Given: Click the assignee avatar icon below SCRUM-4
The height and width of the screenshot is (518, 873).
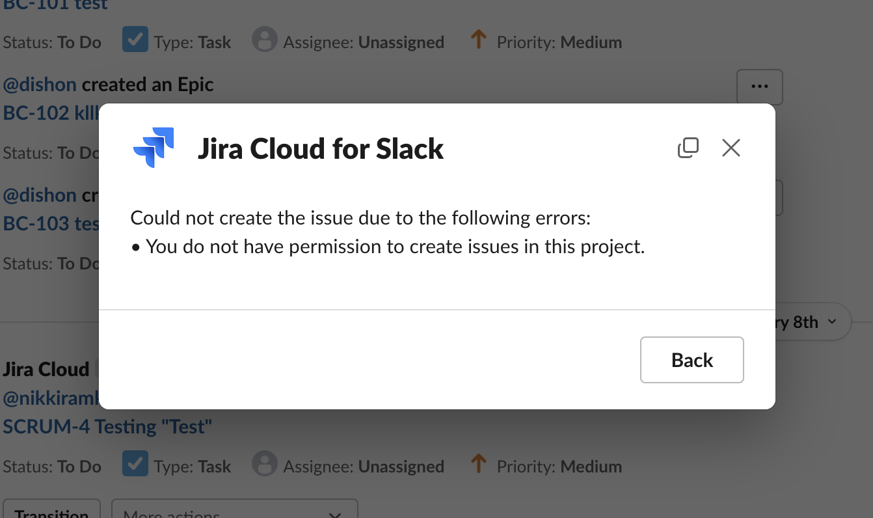Looking at the screenshot, I should click(265, 465).
